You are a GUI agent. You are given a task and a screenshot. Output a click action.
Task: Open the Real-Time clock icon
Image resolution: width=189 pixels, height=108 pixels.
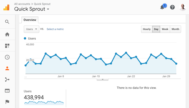coord(7,57)
